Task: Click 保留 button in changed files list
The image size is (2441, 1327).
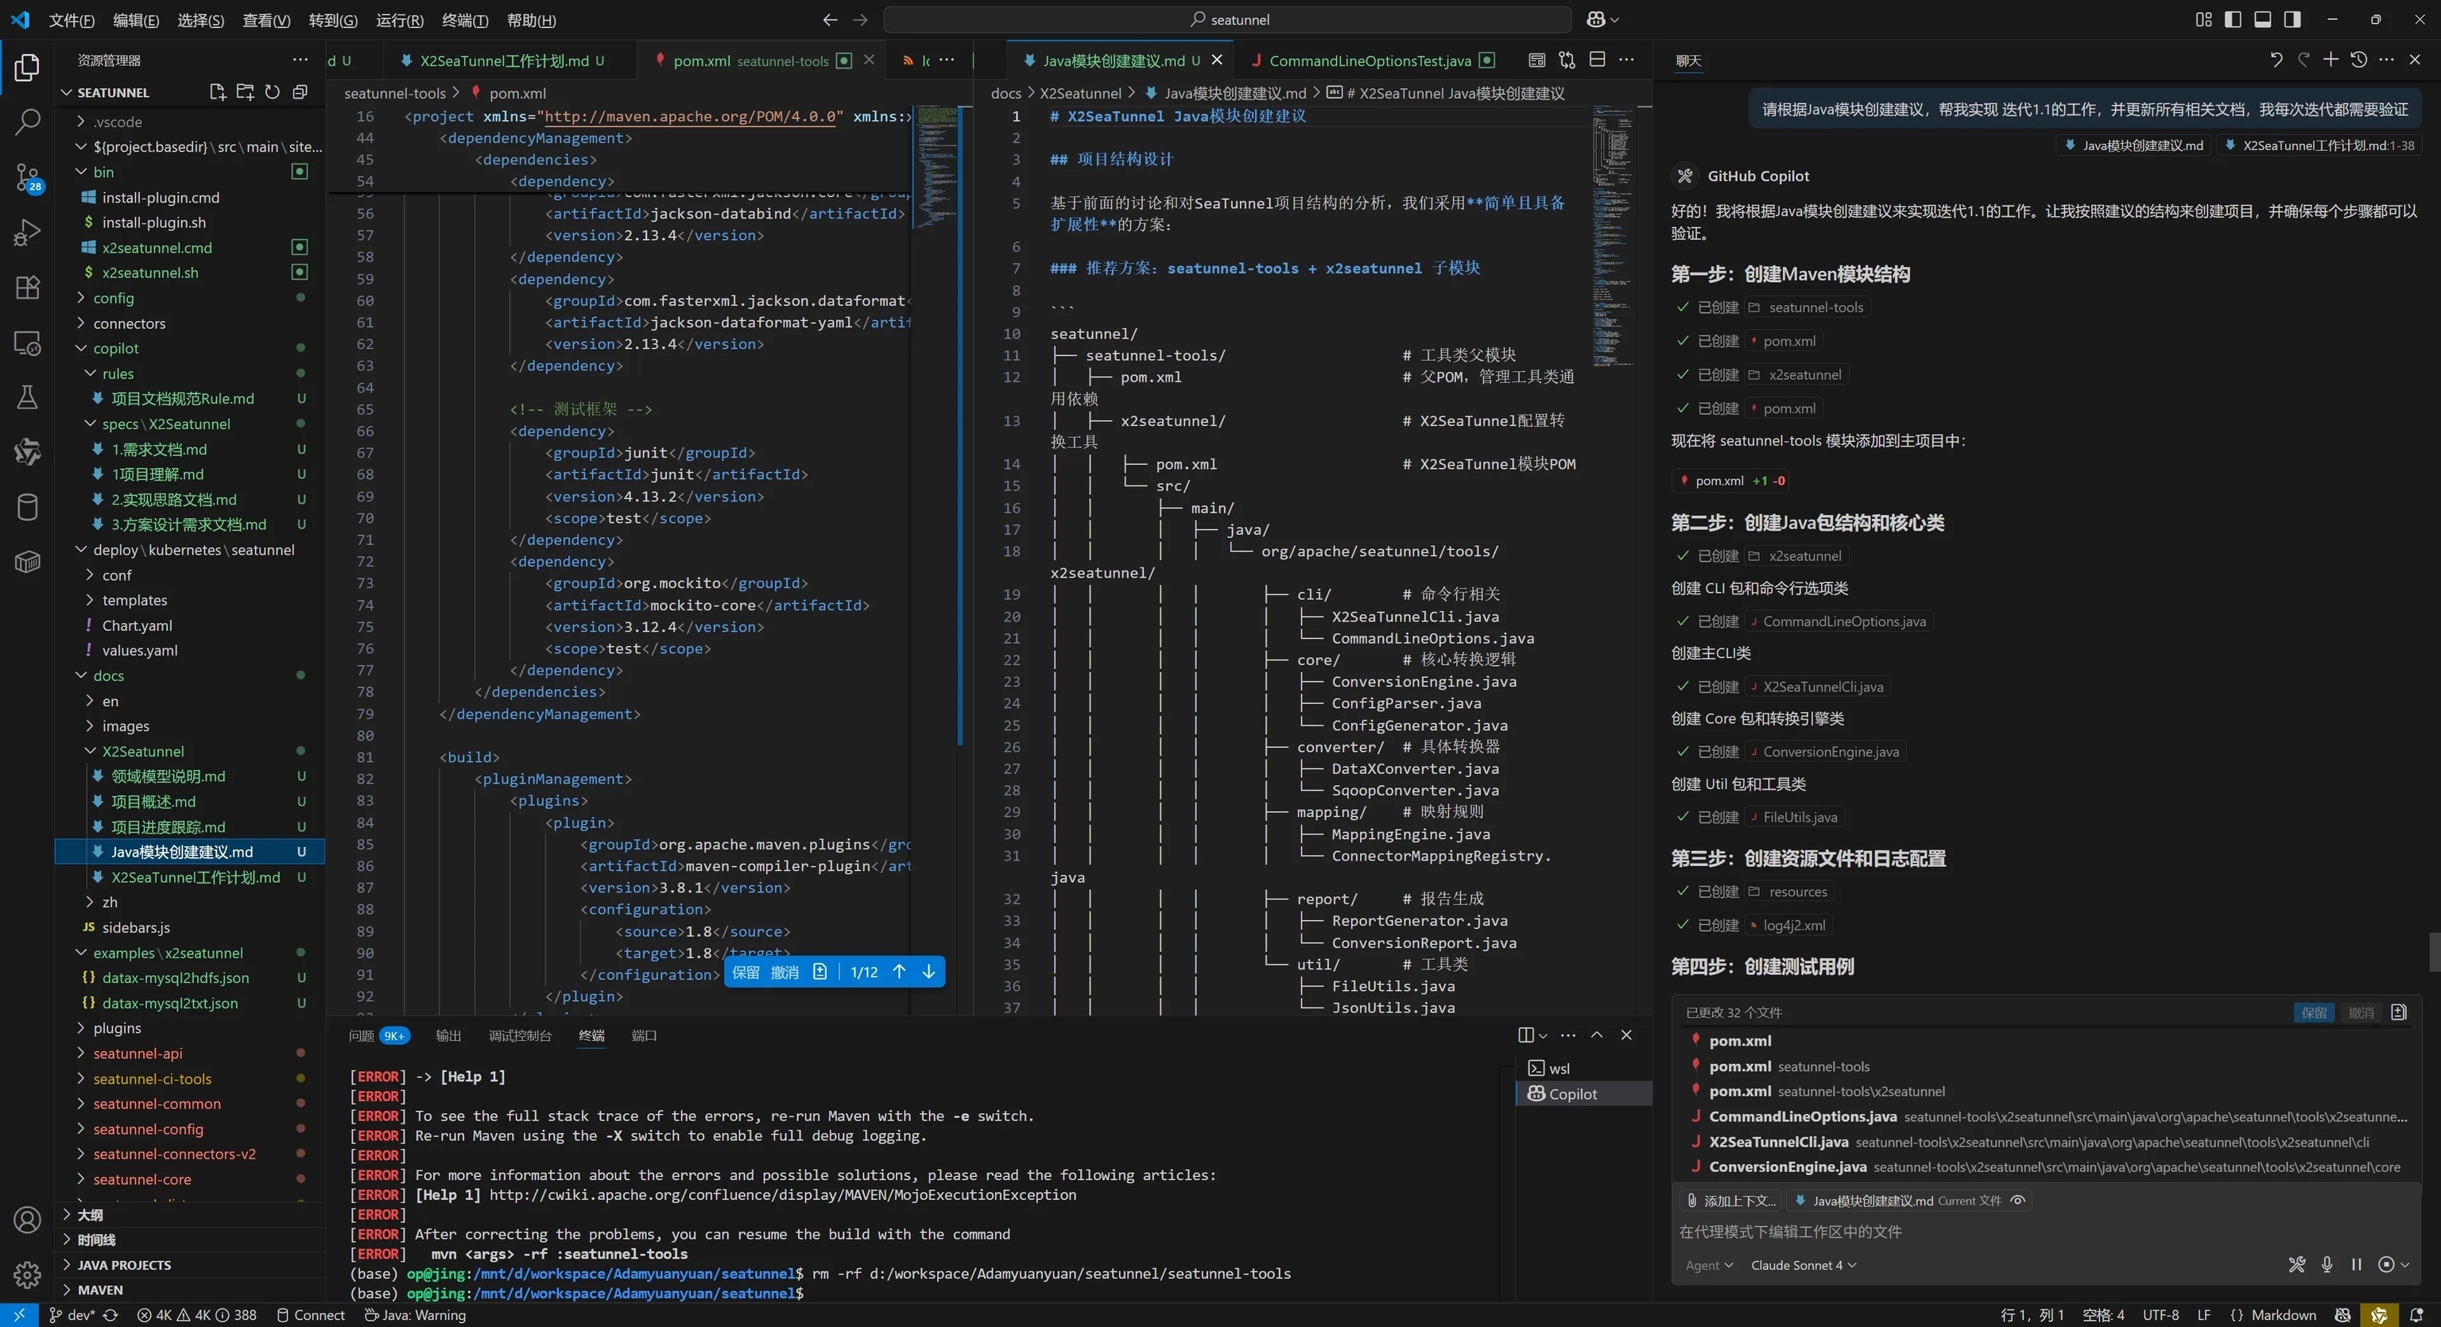Action: [2313, 1012]
